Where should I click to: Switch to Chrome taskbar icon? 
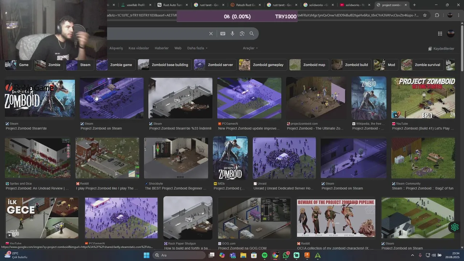tap(275, 255)
